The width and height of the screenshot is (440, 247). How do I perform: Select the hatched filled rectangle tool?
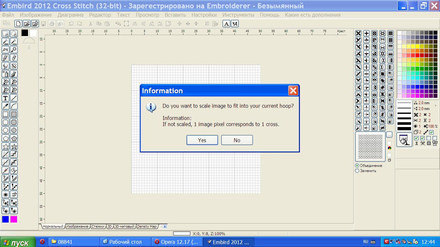14,114
